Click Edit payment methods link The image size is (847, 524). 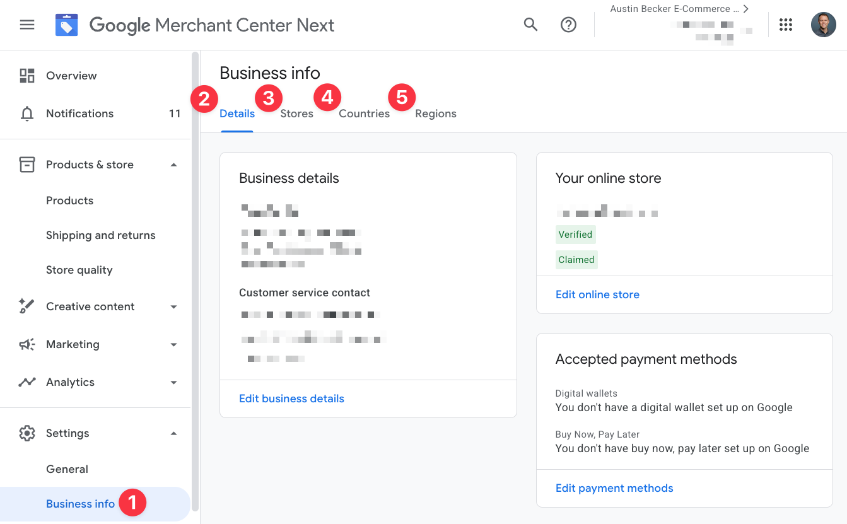point(614,488)
